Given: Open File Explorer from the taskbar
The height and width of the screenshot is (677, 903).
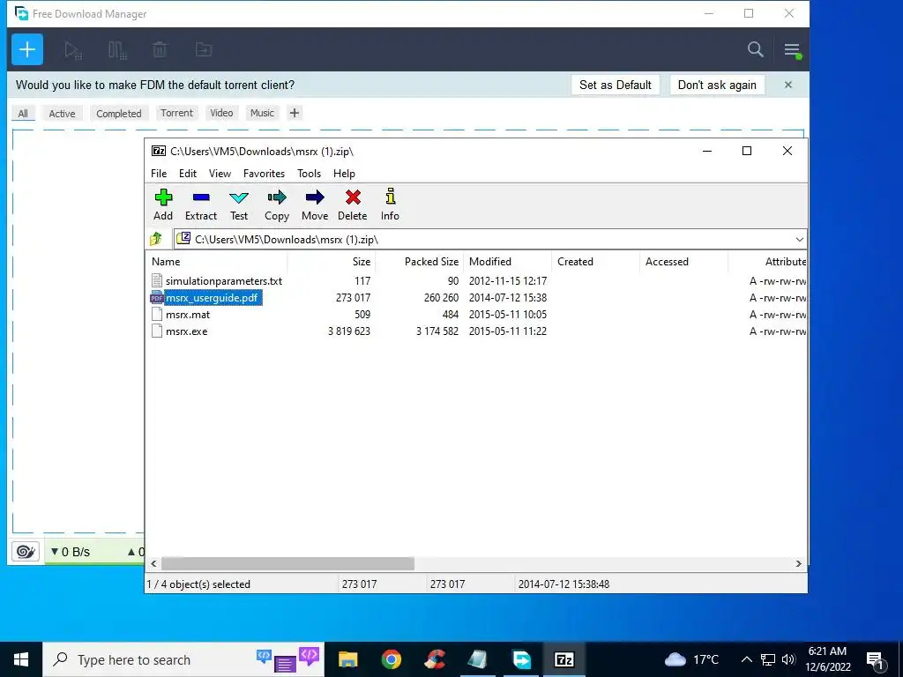Looking at the screenshot, I should 347,659.
